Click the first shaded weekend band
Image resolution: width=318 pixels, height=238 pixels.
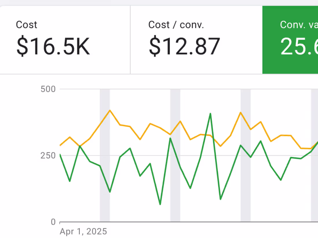click(105, 156)
